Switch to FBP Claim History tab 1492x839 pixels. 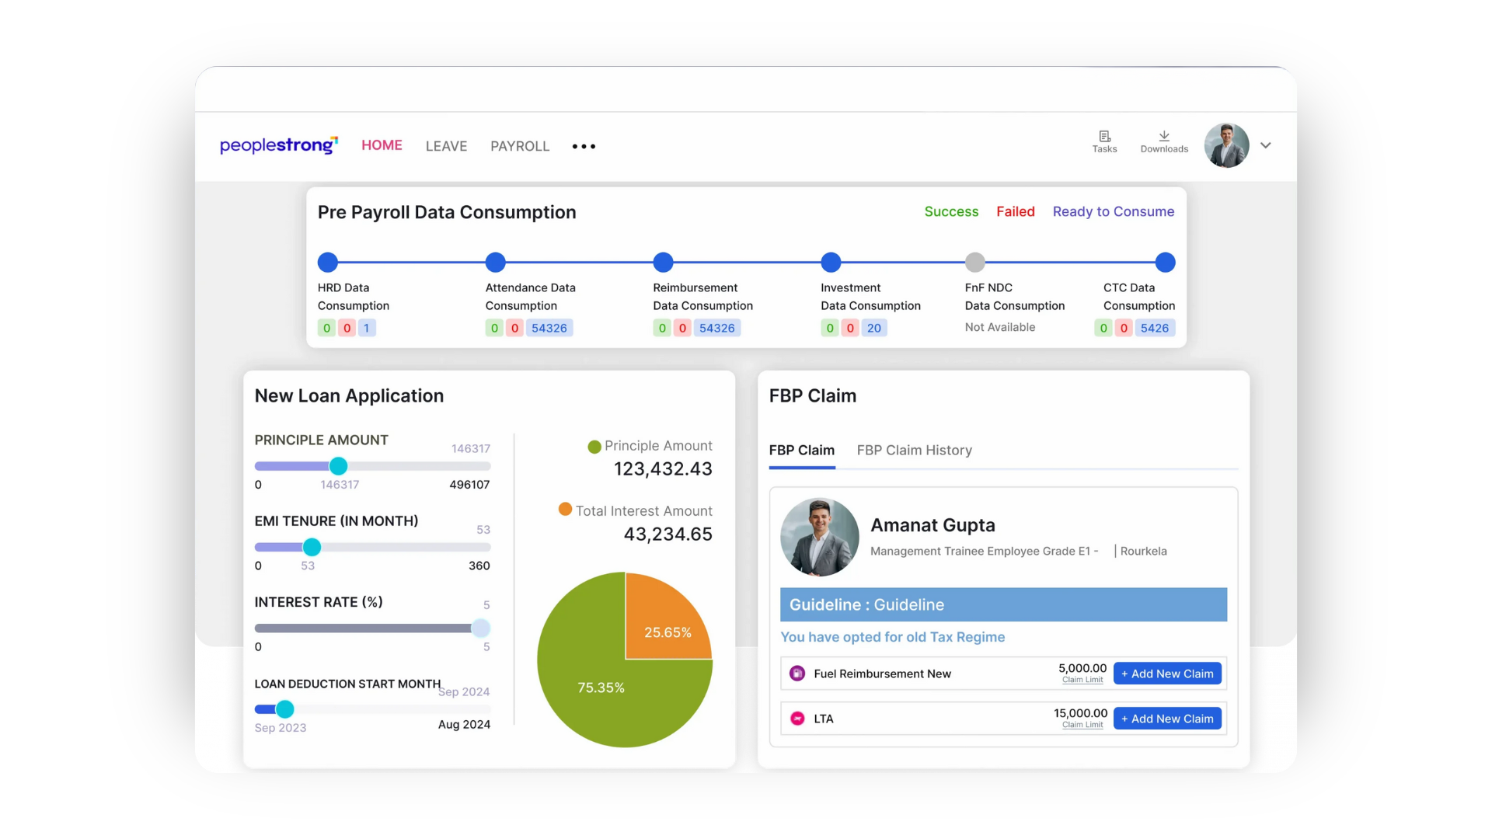point(914,451)
